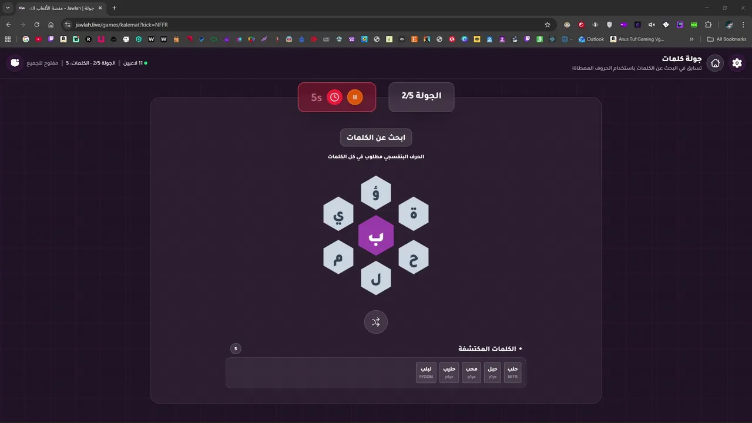Click the مفتوح للجميع status text

[x=42, y=63]
